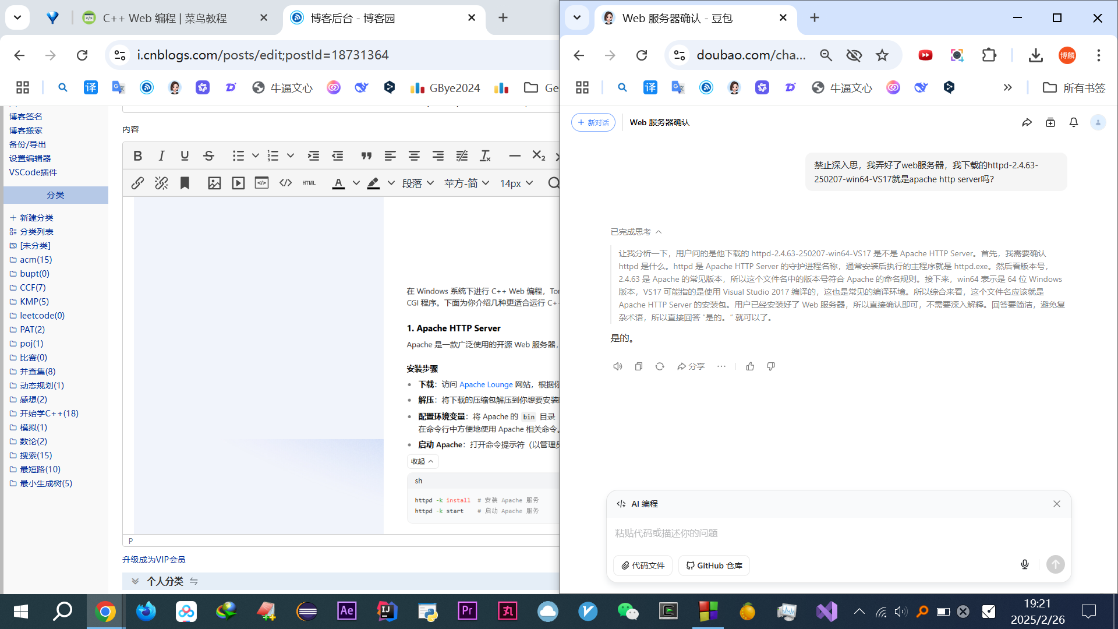
Task: Click the copy icon under Doubao reply
Action: (x=638, y=366)
